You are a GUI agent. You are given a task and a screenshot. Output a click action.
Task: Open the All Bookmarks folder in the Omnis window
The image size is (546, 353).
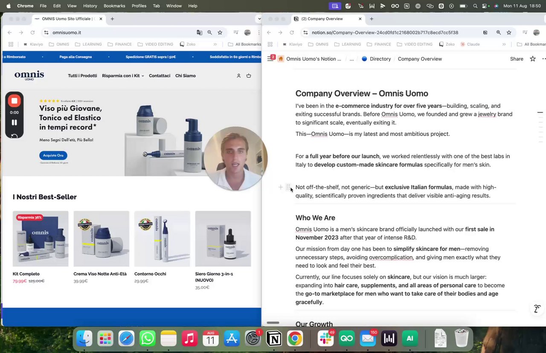(245, 44)
